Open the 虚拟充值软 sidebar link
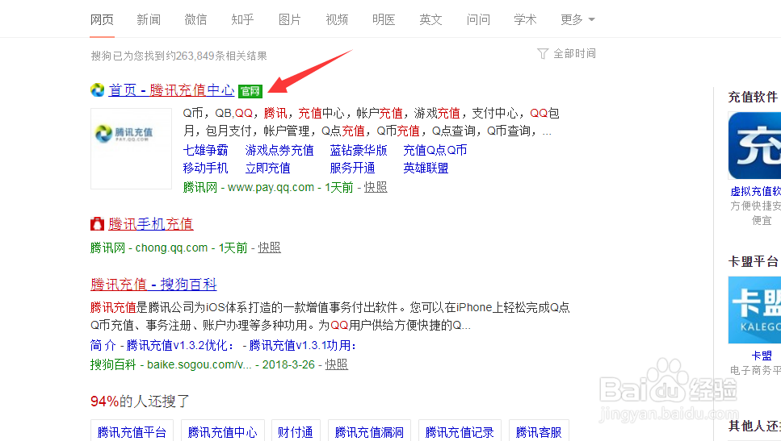The height and width of the screenshot is (441, 781). coord(755,191)
